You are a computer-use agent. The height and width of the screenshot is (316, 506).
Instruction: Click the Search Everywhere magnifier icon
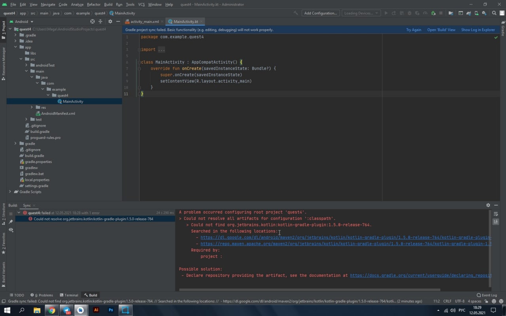(x=494, y=13)
